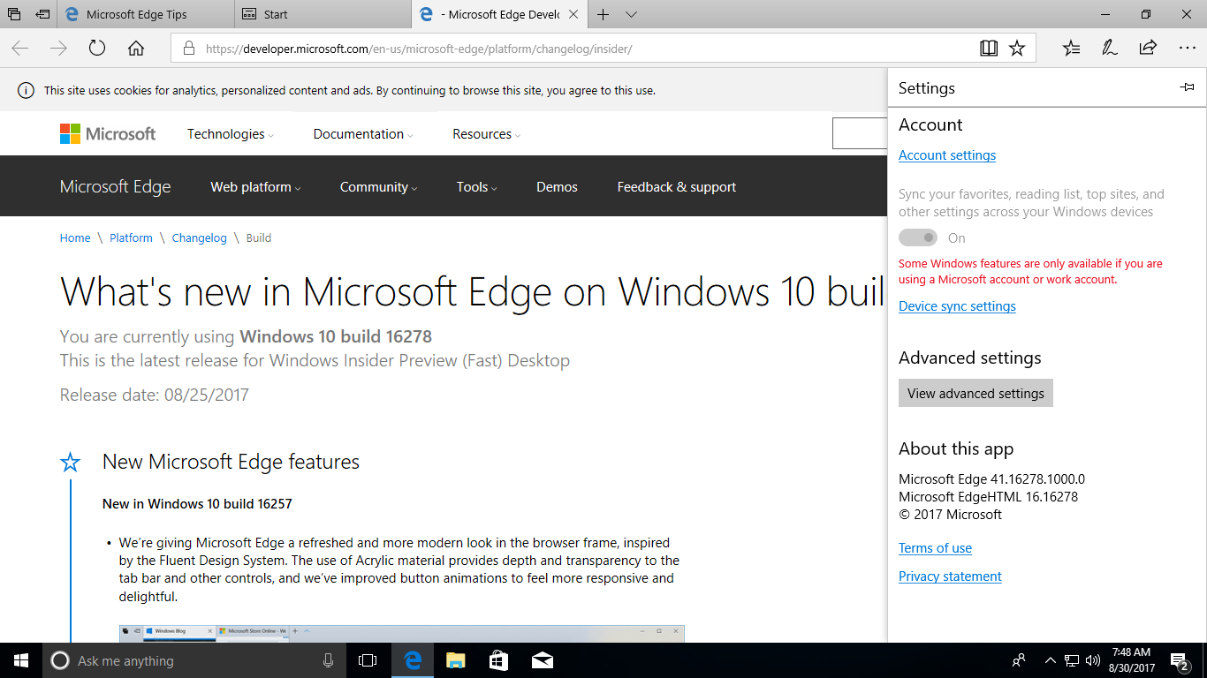The height and width of the screenshot is (678, 1207).
Task: Go to the home page
Action: click(136, 49)
